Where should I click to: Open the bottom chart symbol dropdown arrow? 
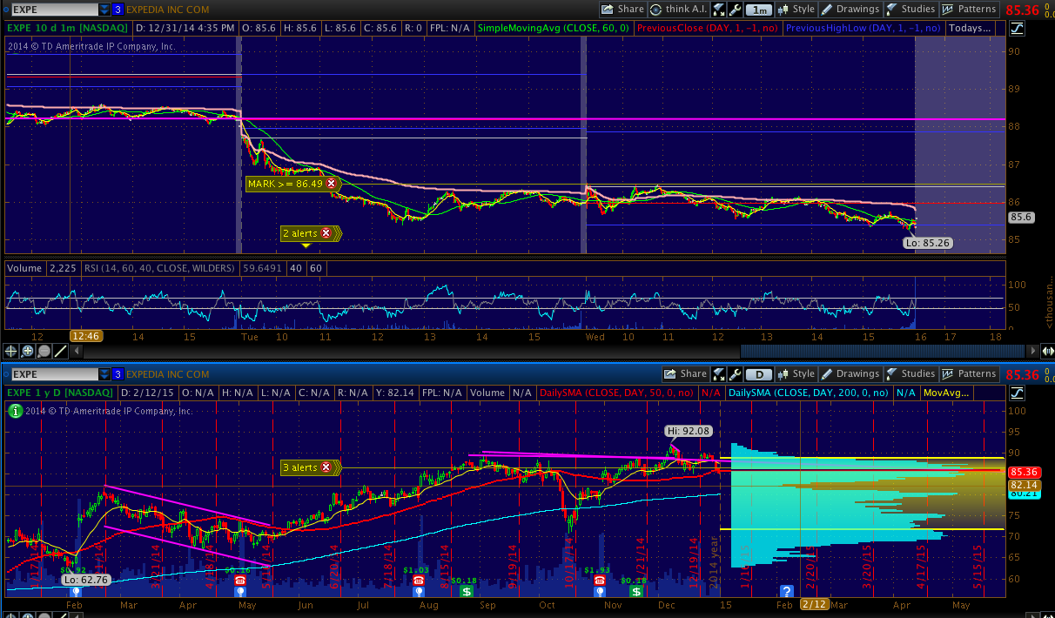104,374
